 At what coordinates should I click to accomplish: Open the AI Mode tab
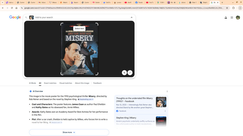32,83
